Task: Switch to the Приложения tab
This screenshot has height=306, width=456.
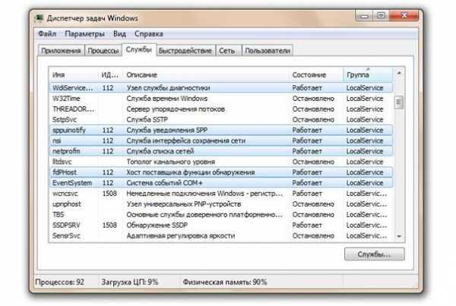Action: [x=61, y=51]
